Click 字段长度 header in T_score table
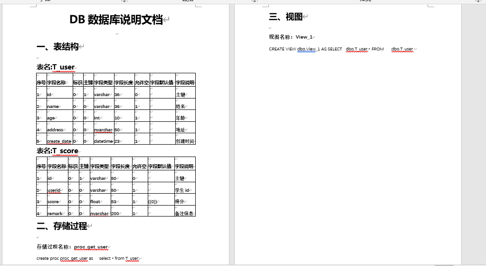 click(121, 164)
